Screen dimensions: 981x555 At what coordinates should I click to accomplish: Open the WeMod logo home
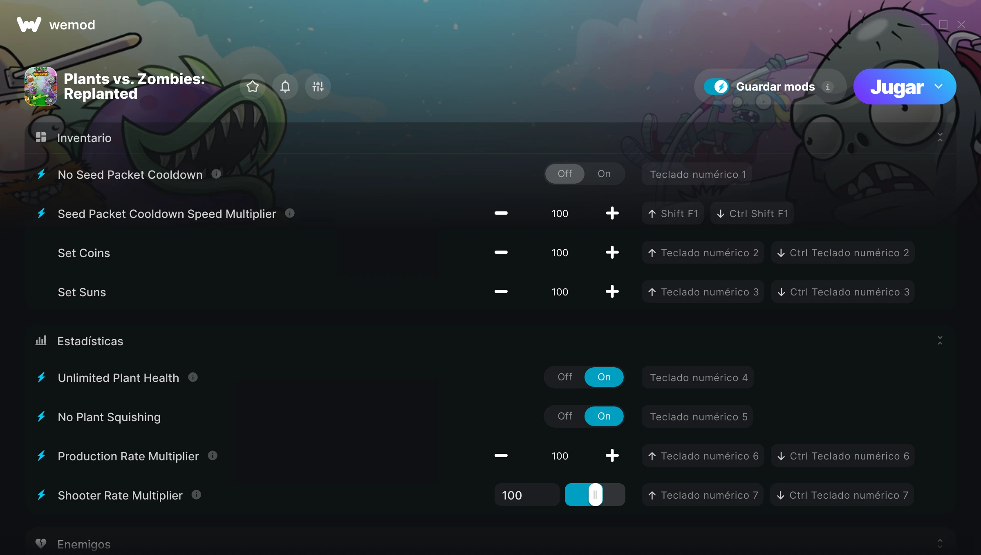(56, 24)
